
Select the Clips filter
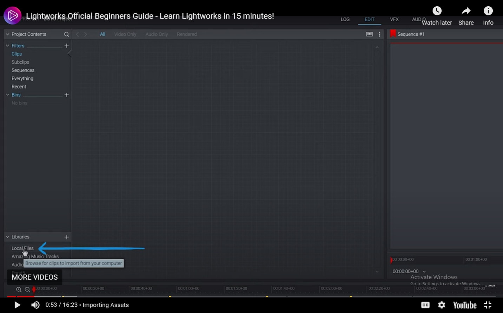pos(16,54)
